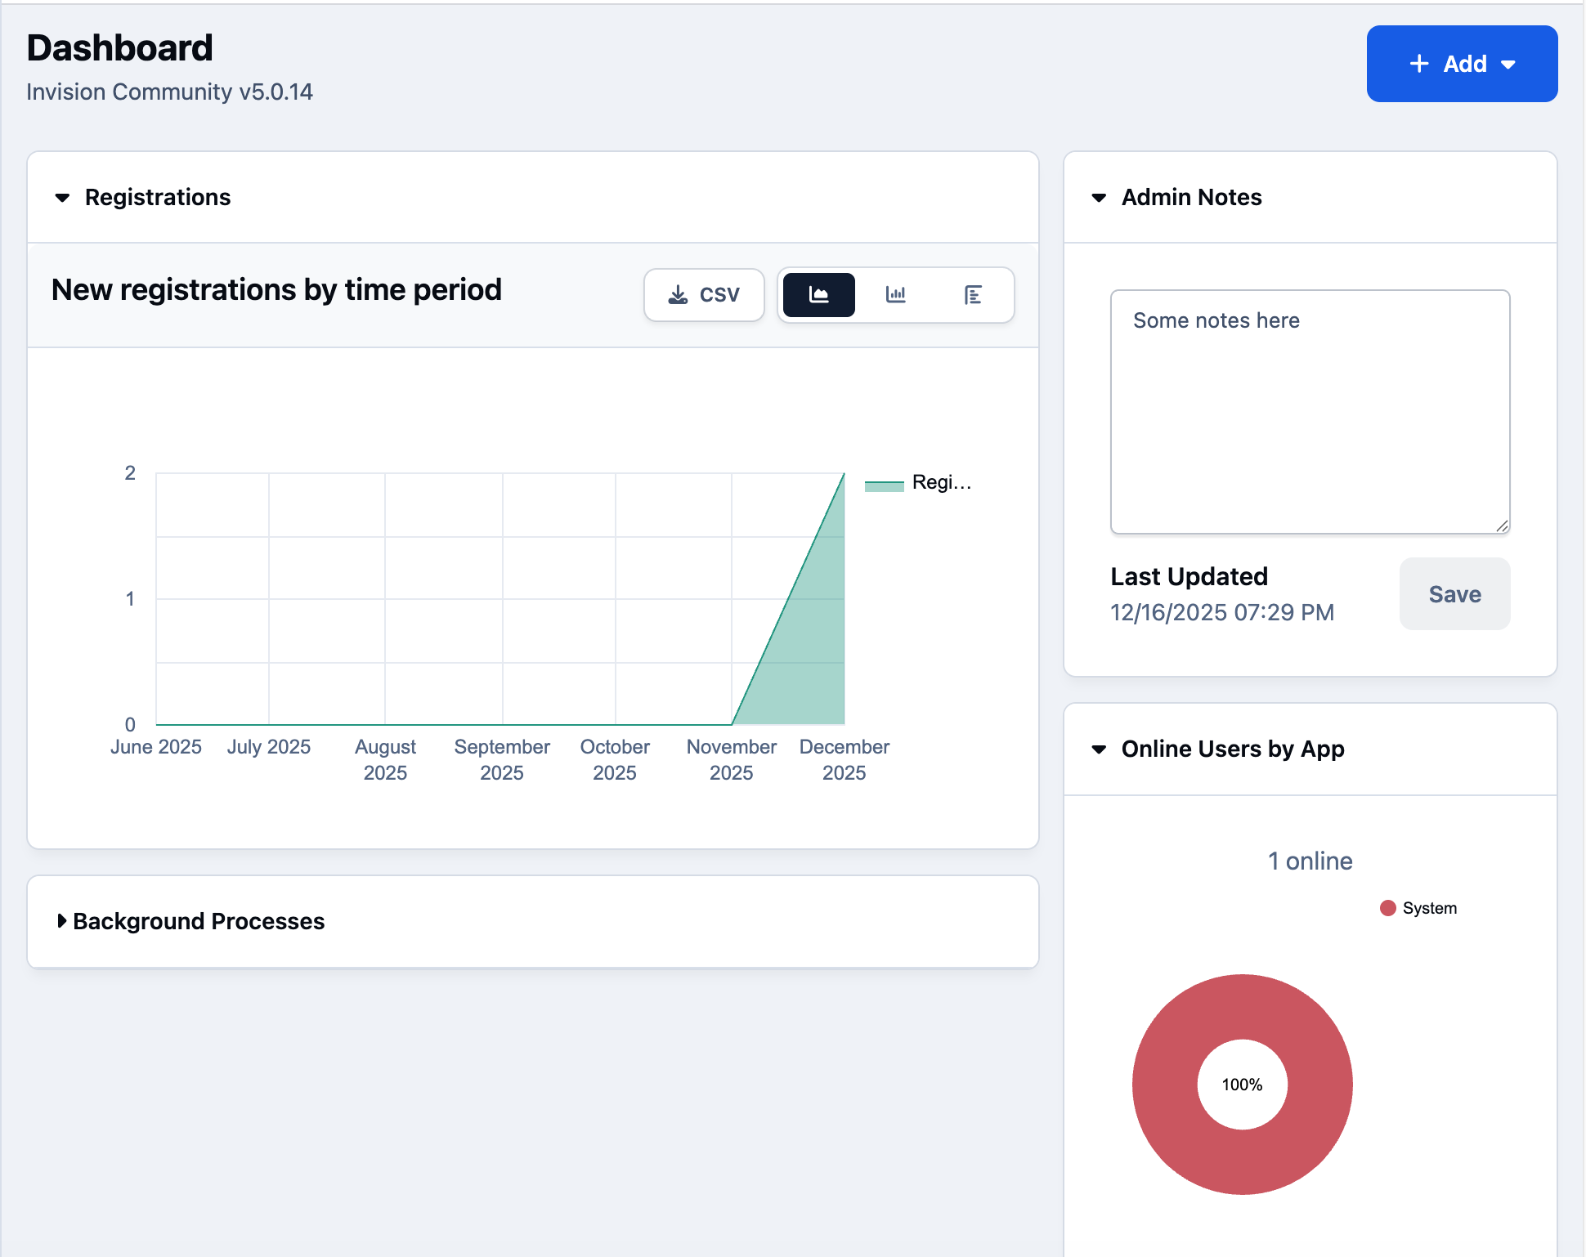Click the plus icon on Add button
This screenshot has height=1257, width=1586.
point(1419,64)
